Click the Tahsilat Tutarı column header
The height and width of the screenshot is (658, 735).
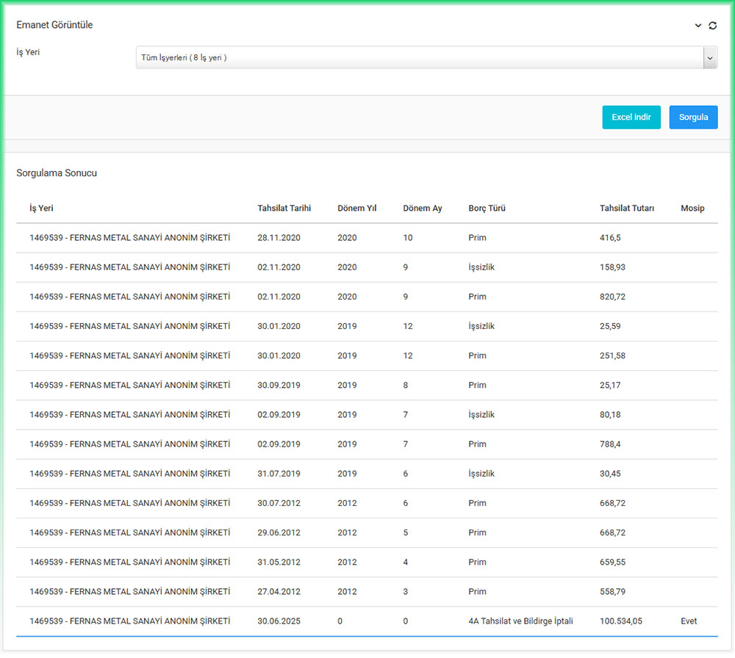click(x=626, y=209)
